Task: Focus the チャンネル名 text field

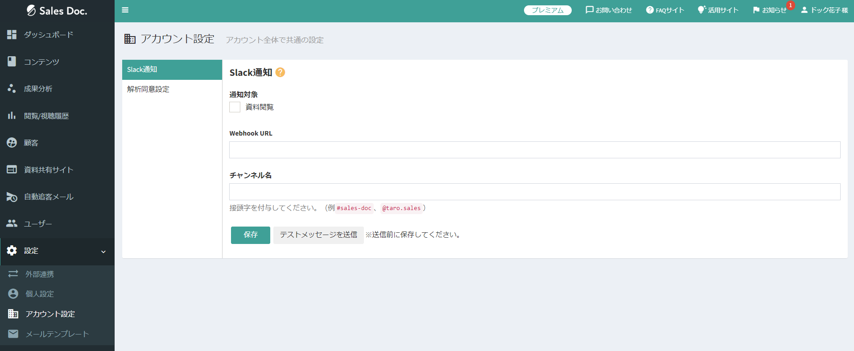Action: pos(534,192)
